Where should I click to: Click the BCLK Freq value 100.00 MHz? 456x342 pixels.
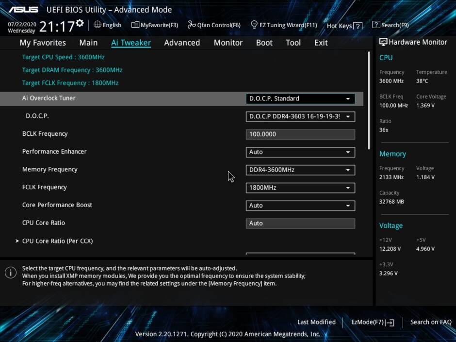pyautogui.click(x=393, y=106)
